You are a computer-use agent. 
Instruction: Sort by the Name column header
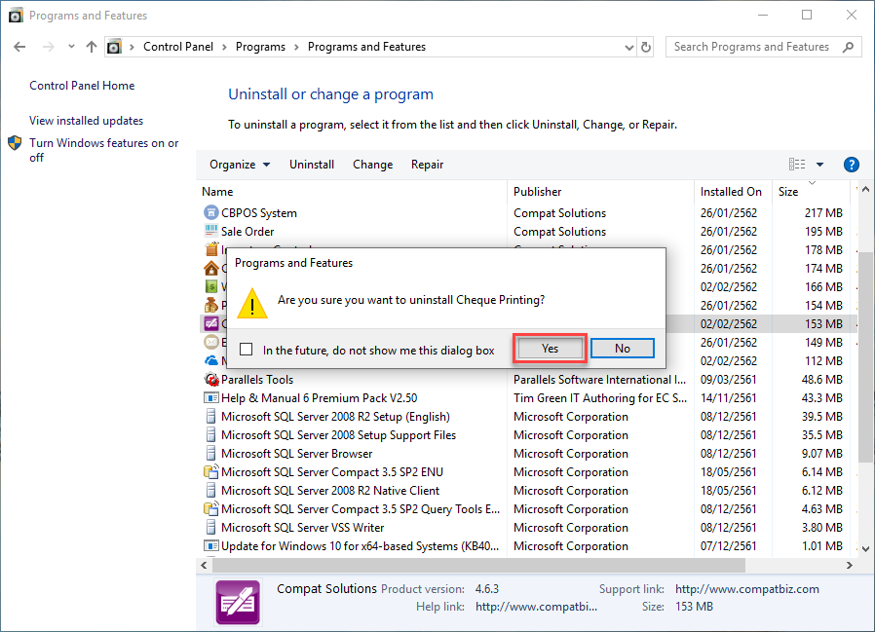pos(354,191)
